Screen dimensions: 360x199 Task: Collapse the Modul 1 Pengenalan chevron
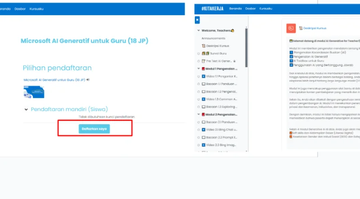(x=198, y=69)
